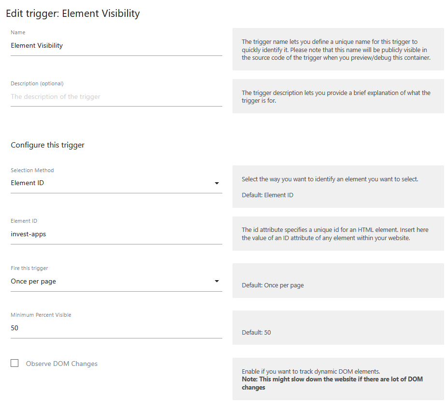
Task: Click the trigger description help text box
Action: [338, 96]
